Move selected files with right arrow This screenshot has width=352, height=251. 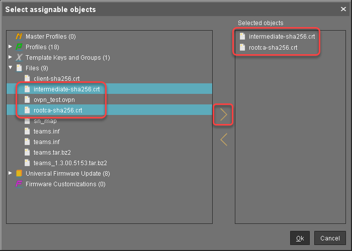click(x=224, y=115)
